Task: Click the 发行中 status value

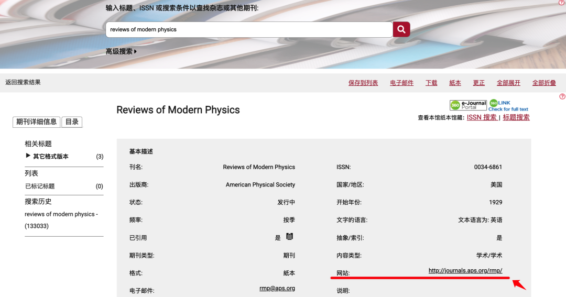Action: click(286, 202)
